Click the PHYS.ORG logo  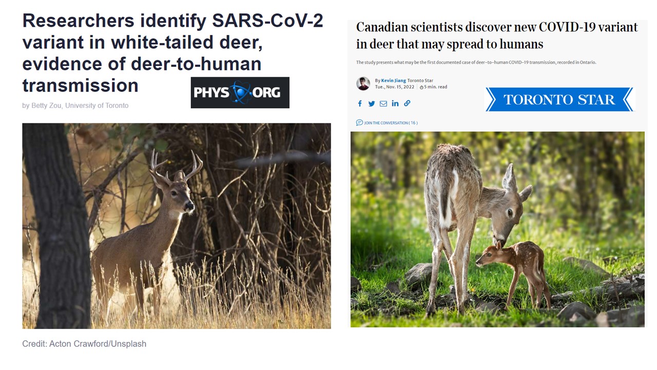[x=240, y=92]
